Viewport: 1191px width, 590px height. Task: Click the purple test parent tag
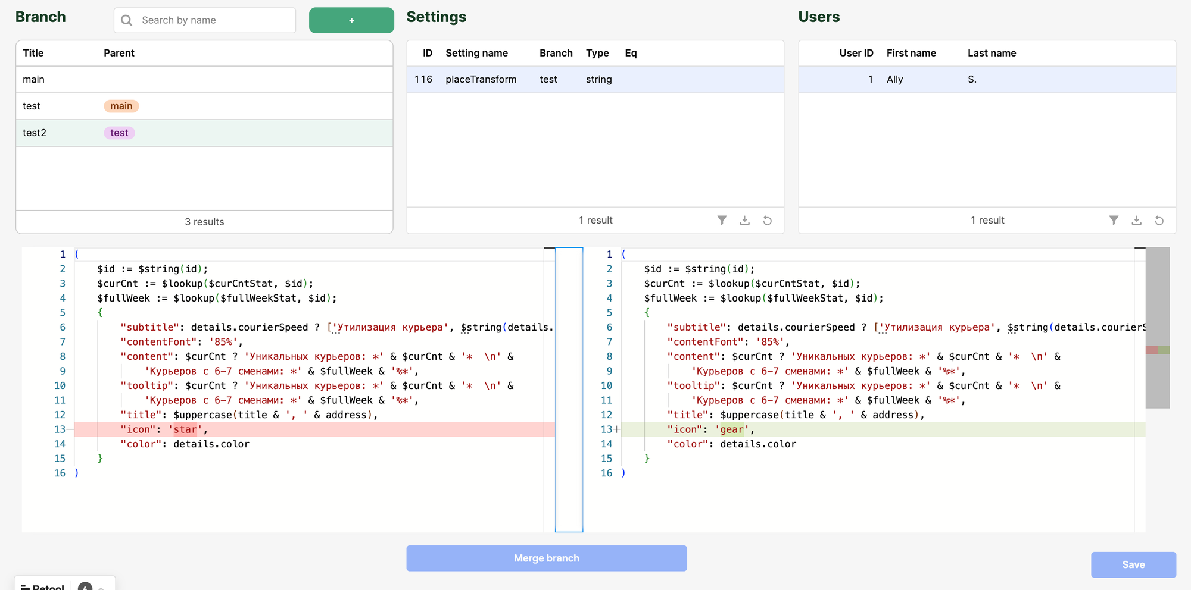click(x=119, y=133)
